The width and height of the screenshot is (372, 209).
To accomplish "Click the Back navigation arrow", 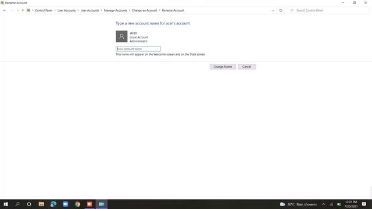I will pos(5,10).
